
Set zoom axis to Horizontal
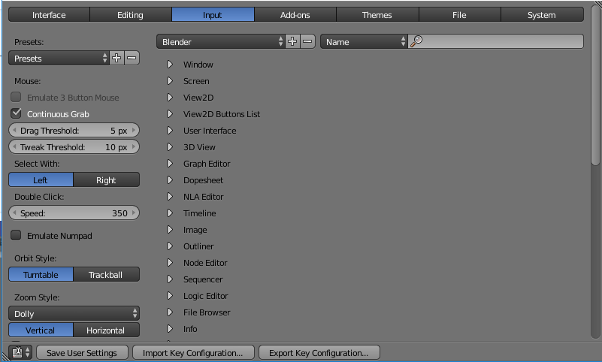click(107, 330)
